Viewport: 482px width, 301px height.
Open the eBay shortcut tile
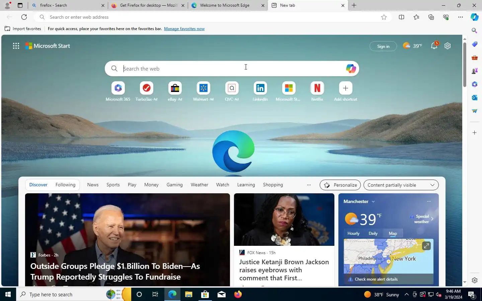[x=175, y=91]
